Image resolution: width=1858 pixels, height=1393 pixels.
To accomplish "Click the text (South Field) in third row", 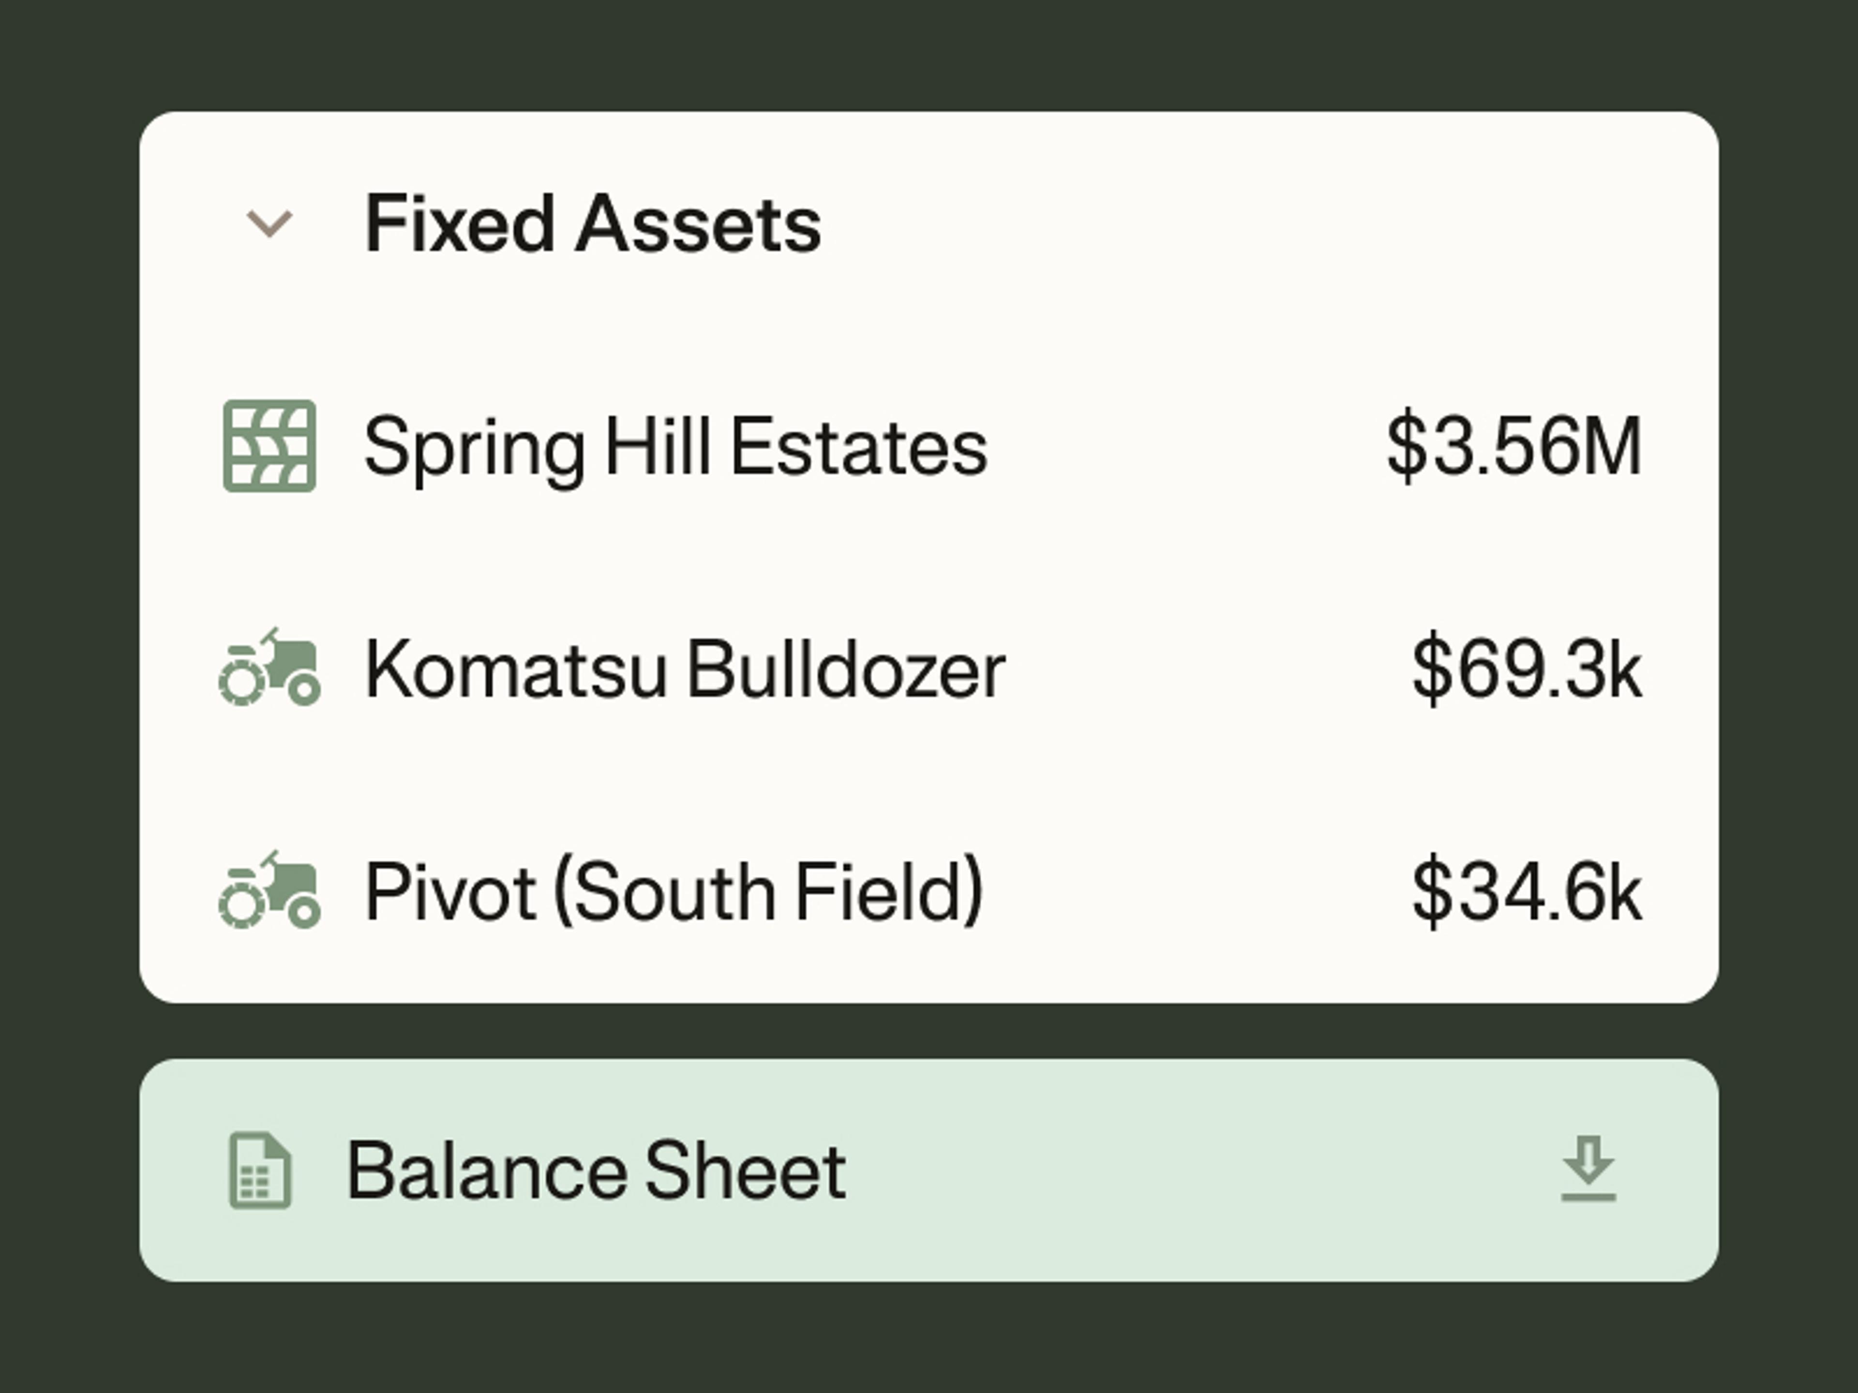I will 768,892.
